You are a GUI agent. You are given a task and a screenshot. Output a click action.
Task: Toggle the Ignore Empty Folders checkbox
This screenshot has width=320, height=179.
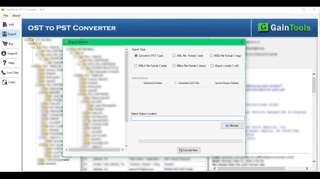click(213, 83)
